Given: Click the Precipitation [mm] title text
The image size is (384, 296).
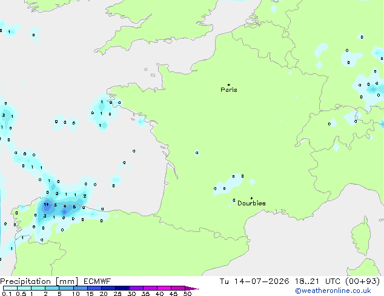Looking at the screenshot, I should [x=39, y=282].
